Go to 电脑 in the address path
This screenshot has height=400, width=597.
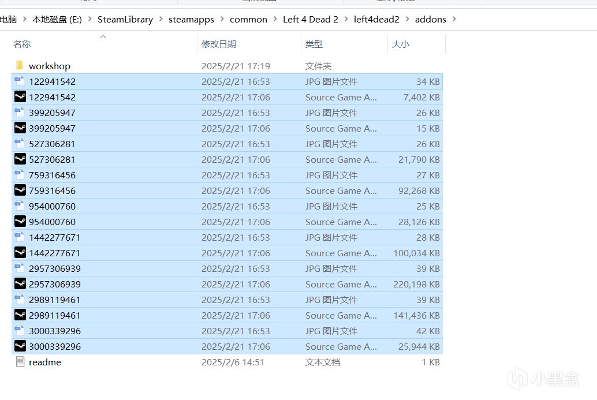[x=9, y=20]
